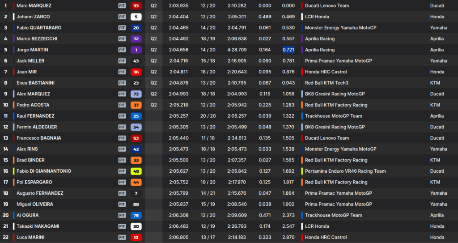Click the PIT badge for Fabio QUARTARARO
This screenshot has height=243, width=458.
coord(122,28)
